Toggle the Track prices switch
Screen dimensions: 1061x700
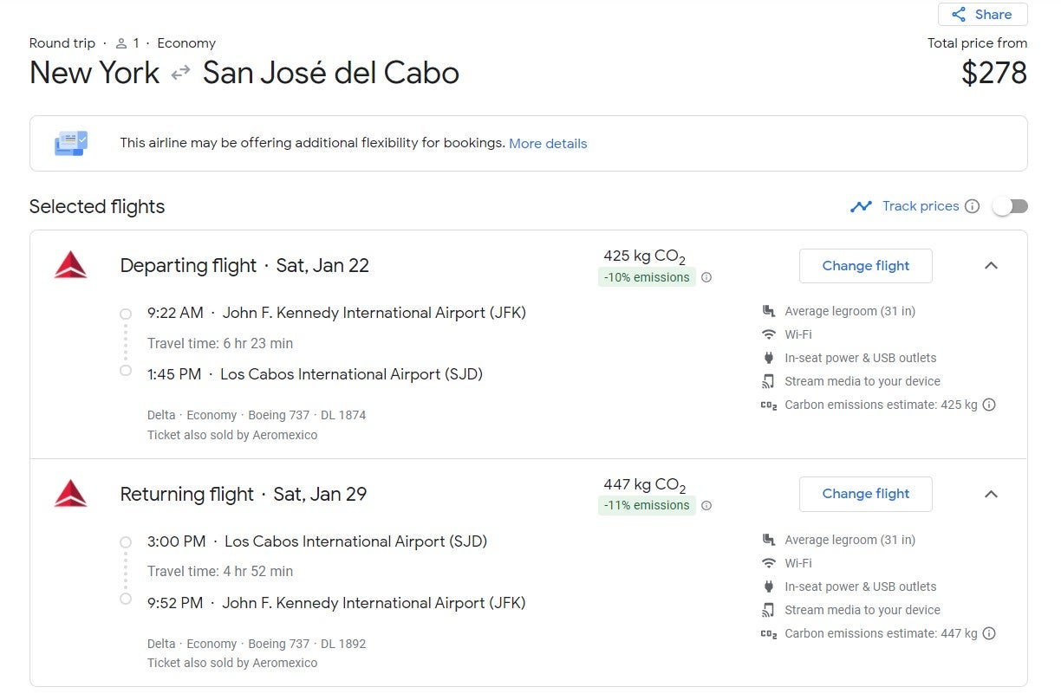tap(1009, 206)
